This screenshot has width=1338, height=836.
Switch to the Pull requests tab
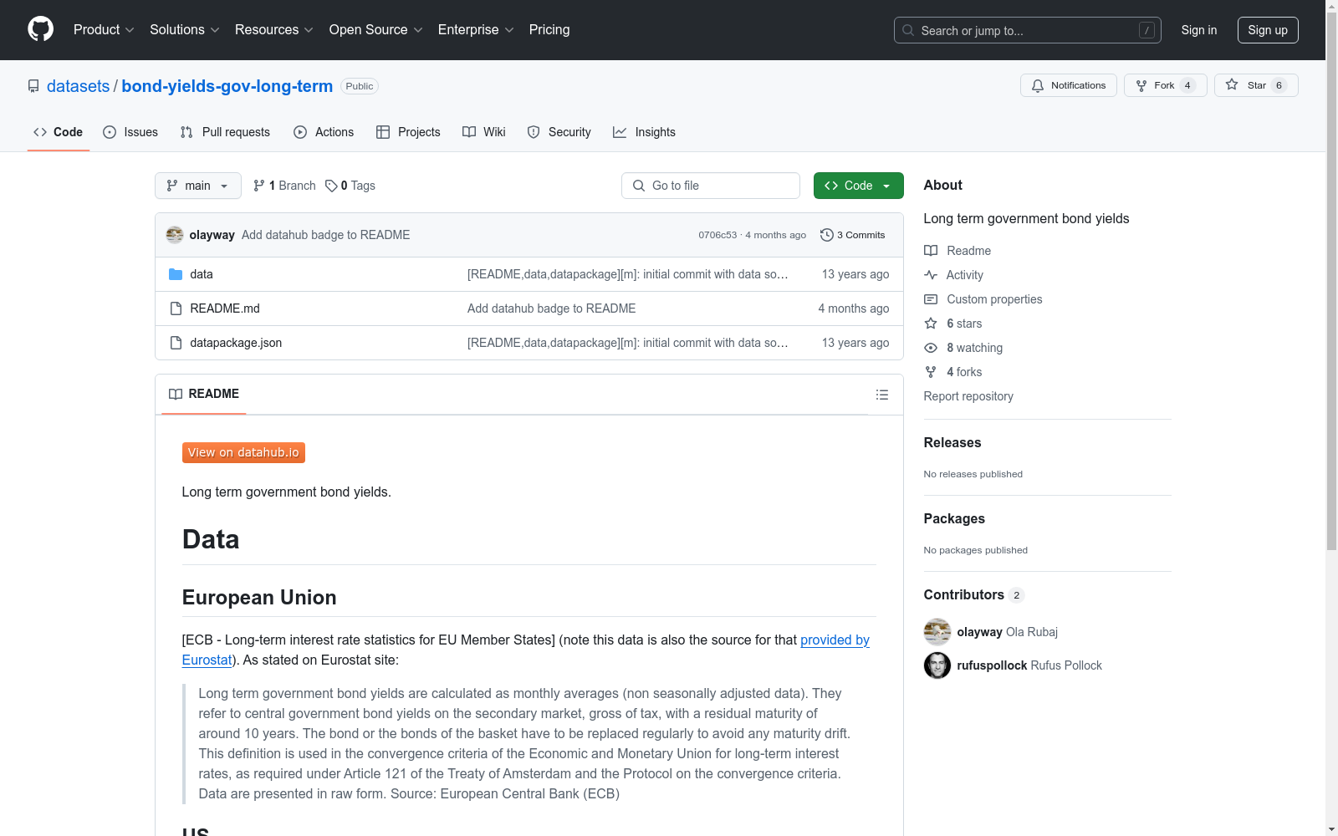point(225,132)
